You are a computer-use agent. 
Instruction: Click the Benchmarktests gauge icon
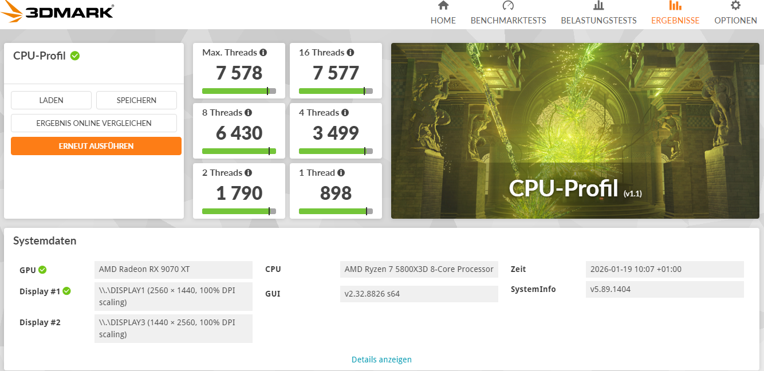point(509,6)
